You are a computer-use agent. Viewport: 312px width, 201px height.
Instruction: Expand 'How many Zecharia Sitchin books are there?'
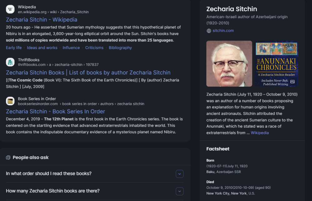click(179, 191)
